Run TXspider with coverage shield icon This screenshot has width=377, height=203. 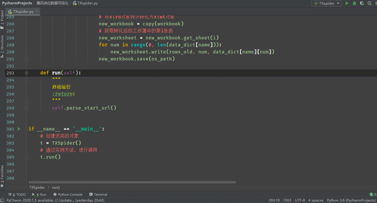pyautogui.click(x=362, y=3)
